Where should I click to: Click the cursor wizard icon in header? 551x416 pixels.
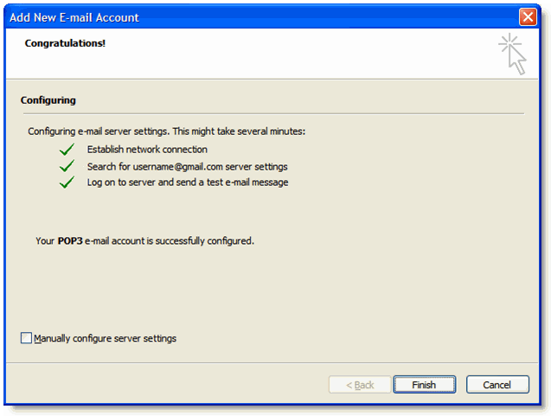click(x=512, y=54)
